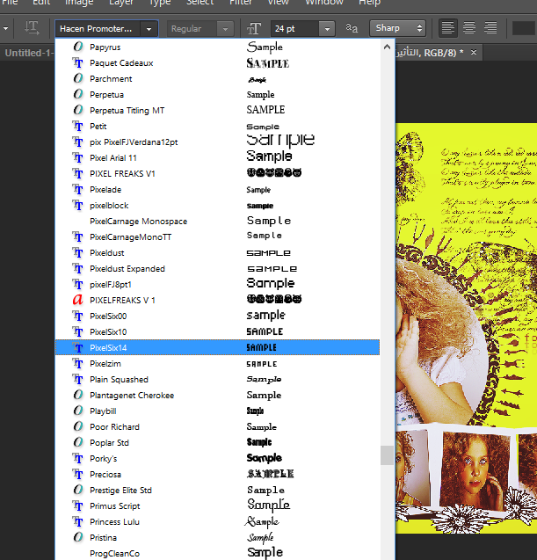Click the anti-aliasing aa icon
Screen dimensions: 537x560
coord(352,28)
